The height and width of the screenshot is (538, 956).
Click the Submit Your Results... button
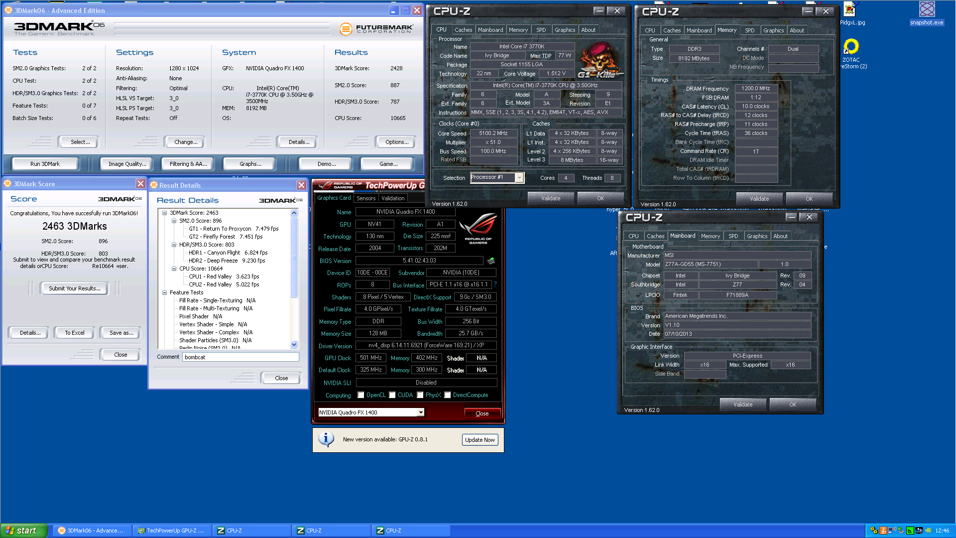74,288
